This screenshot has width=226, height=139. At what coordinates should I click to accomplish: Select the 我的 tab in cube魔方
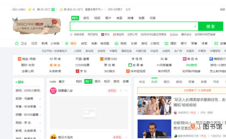pos(79,82)
